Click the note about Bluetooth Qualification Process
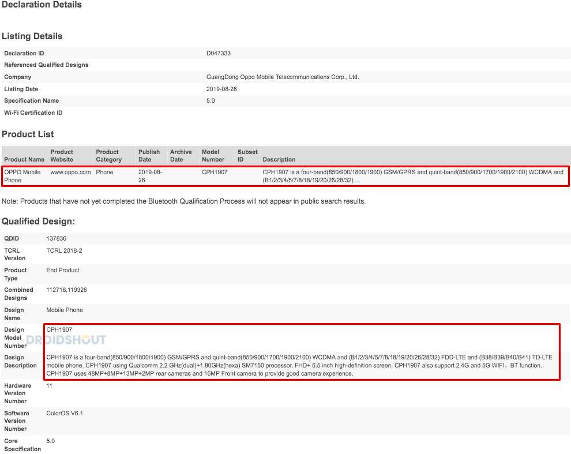Screen dimensions: 571x454 click(x=183, y=201)
